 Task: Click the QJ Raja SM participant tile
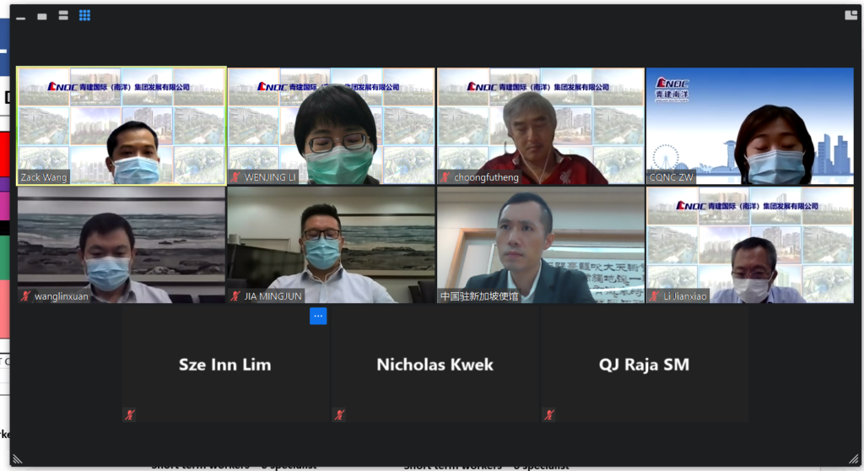coord(645,365)
